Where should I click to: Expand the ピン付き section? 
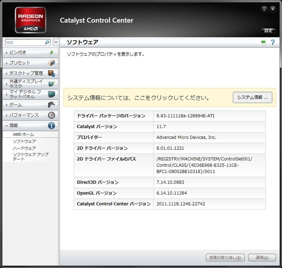[x=30, y=53]
